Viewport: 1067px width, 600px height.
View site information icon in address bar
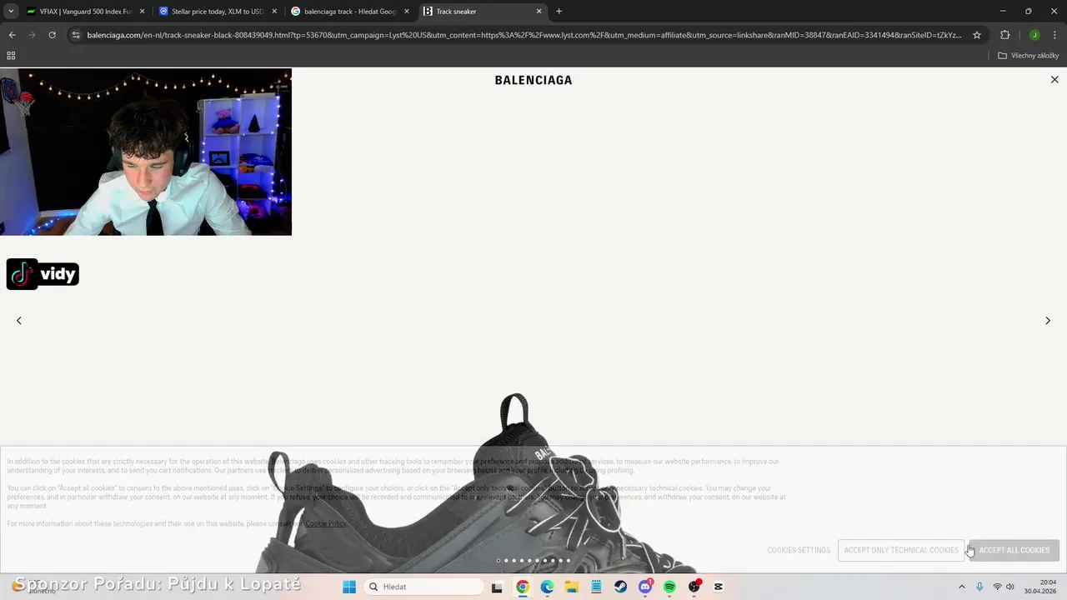click(76, 35)
